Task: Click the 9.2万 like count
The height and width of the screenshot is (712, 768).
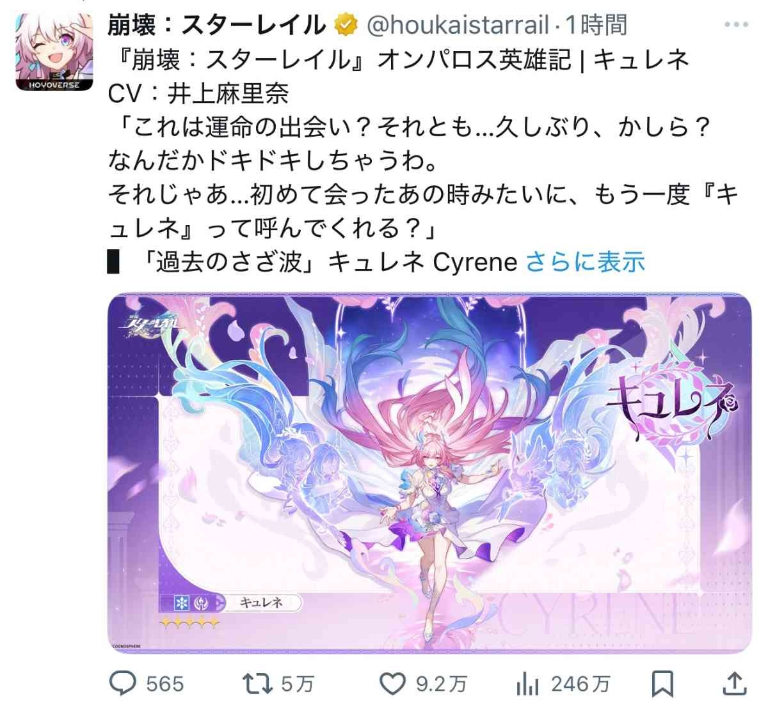Action: 442,685
